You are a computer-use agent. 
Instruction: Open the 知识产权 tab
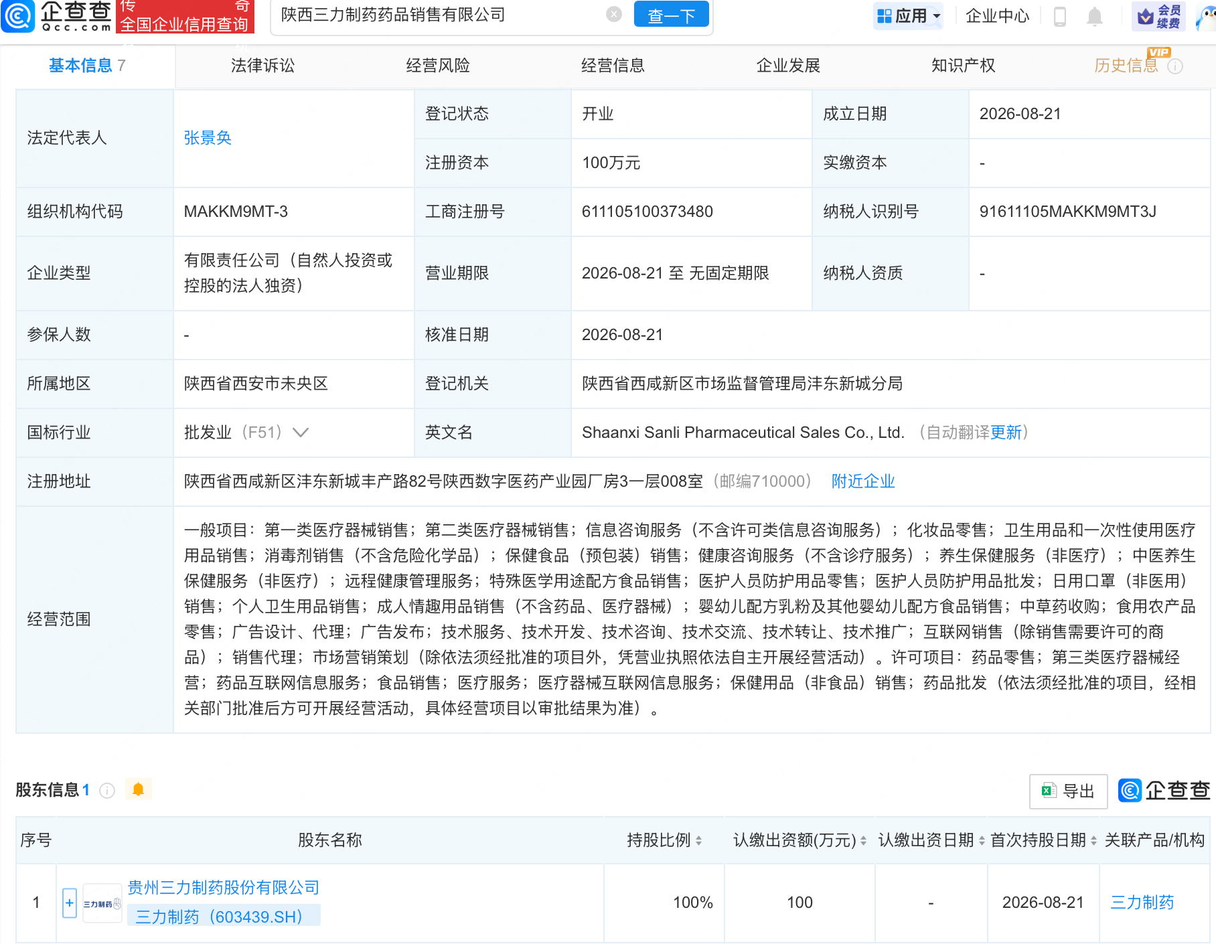tap(963, 66)
